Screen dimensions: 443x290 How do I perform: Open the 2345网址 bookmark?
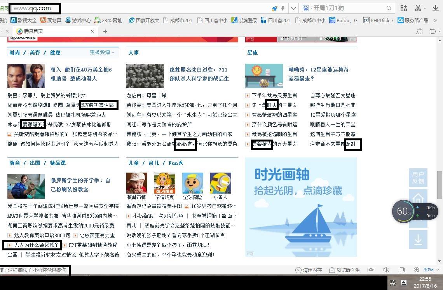point(108,20)
